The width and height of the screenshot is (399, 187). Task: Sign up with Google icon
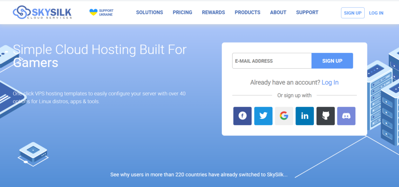click(x=284, y=116)
